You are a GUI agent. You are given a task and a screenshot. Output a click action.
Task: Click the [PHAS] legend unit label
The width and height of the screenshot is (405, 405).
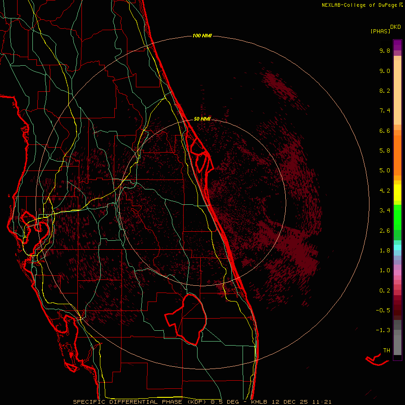click(380, 31)
